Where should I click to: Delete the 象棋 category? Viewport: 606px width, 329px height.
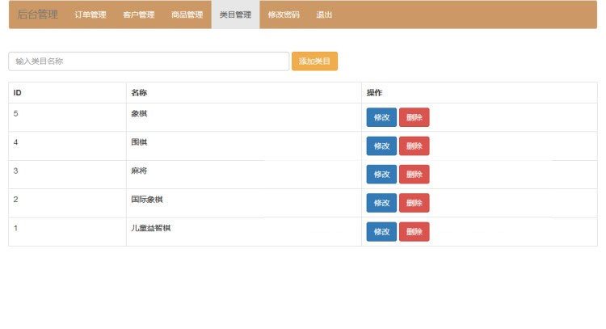pyautogui.click(x=414, y=117)
